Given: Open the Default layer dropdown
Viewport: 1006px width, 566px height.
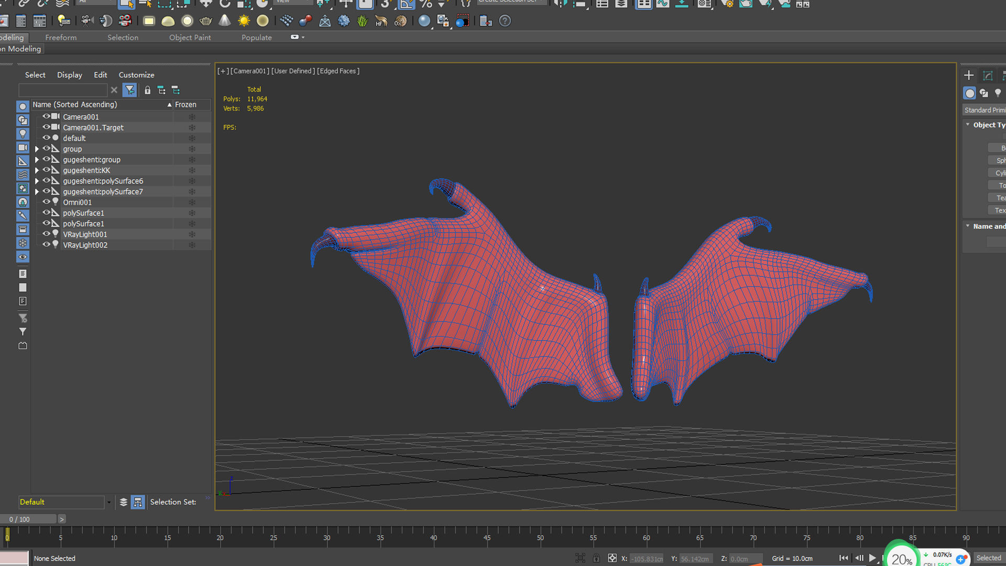Looking at the screenshot, I should click(108, 502).
